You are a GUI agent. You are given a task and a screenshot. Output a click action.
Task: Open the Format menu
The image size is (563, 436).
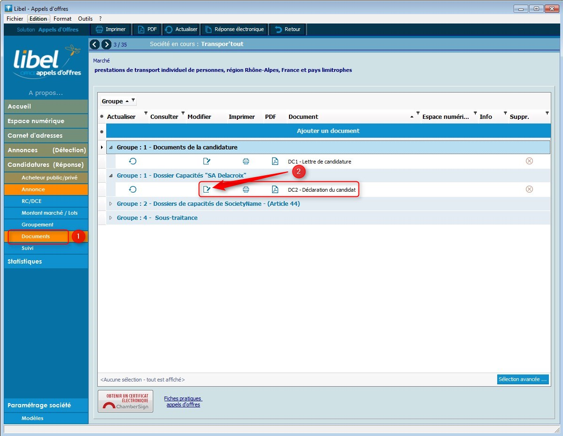(x=63, y=19)
